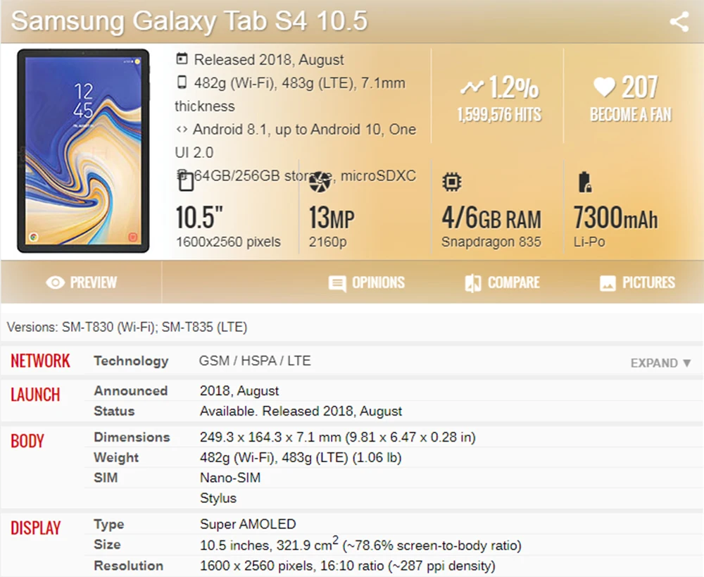Click the share icon in the header
This screenshot has height=577, width=704.
(x=679, y=22)
